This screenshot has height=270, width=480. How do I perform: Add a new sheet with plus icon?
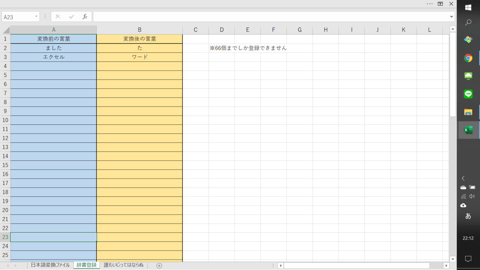(x=159, y=266)
